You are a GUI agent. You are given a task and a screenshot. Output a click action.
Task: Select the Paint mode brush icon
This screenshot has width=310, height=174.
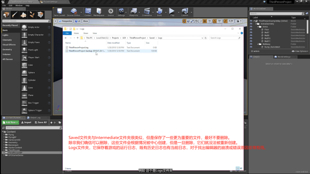tap(15, 15)
